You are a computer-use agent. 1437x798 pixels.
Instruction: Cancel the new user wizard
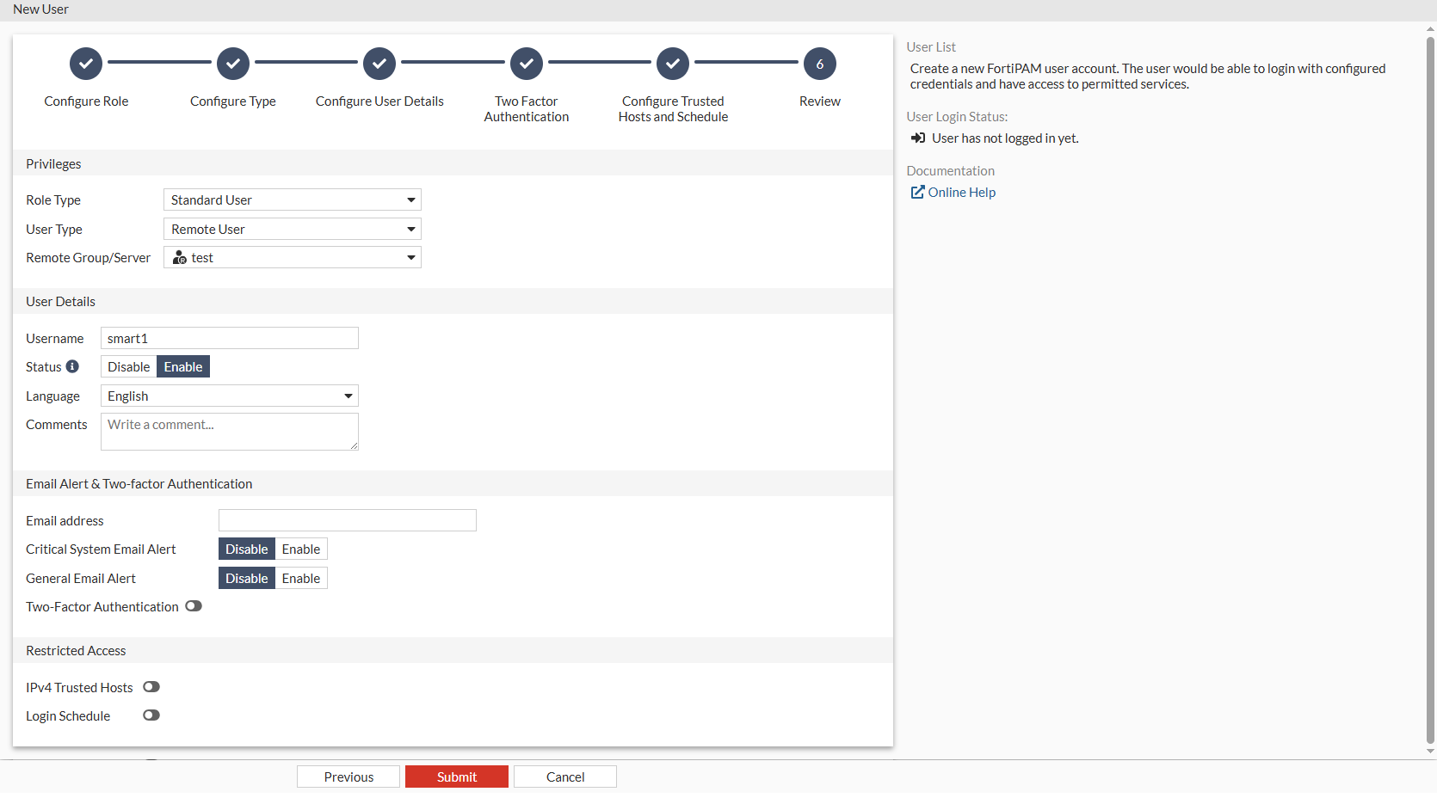pos(565,777)
